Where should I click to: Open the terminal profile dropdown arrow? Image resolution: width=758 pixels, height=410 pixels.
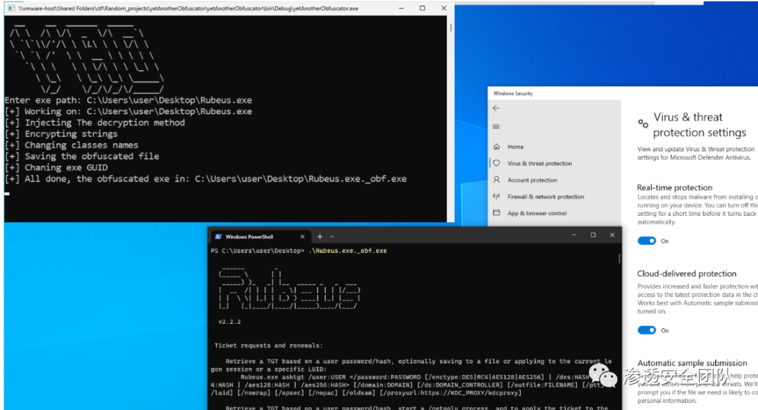pos(332,237)
